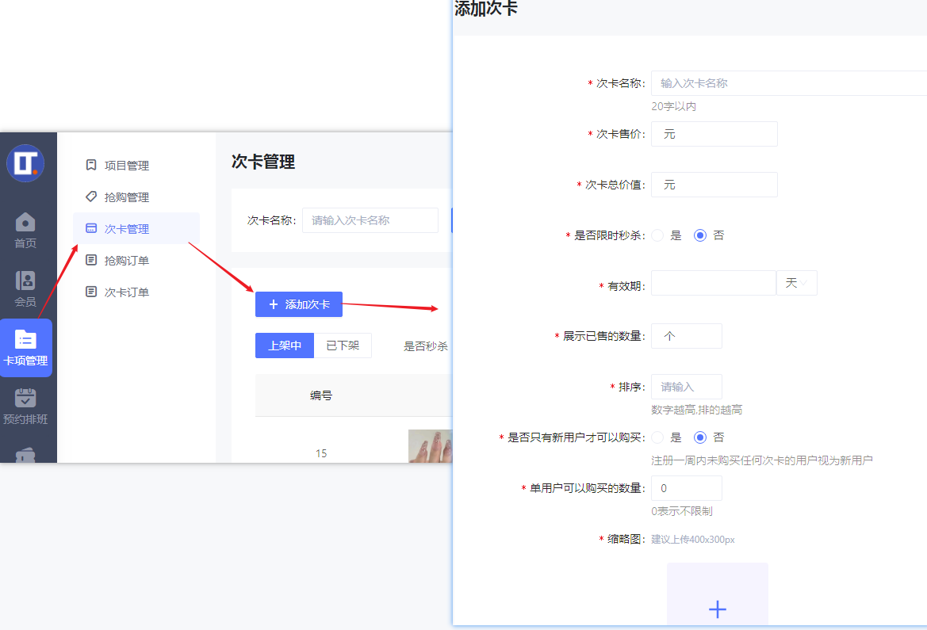Viewport: 927px width, 630px height.
Task: Click the document icon beside 抢购订单
Action: (91, 260)
